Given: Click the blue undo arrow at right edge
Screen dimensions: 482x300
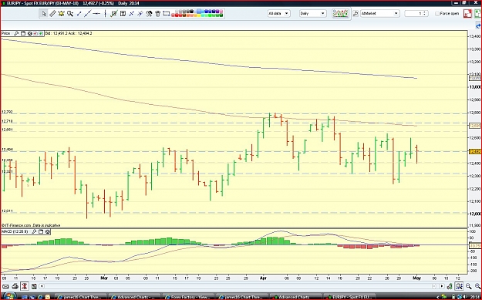Looking at the screenshot, I should 478,26.
